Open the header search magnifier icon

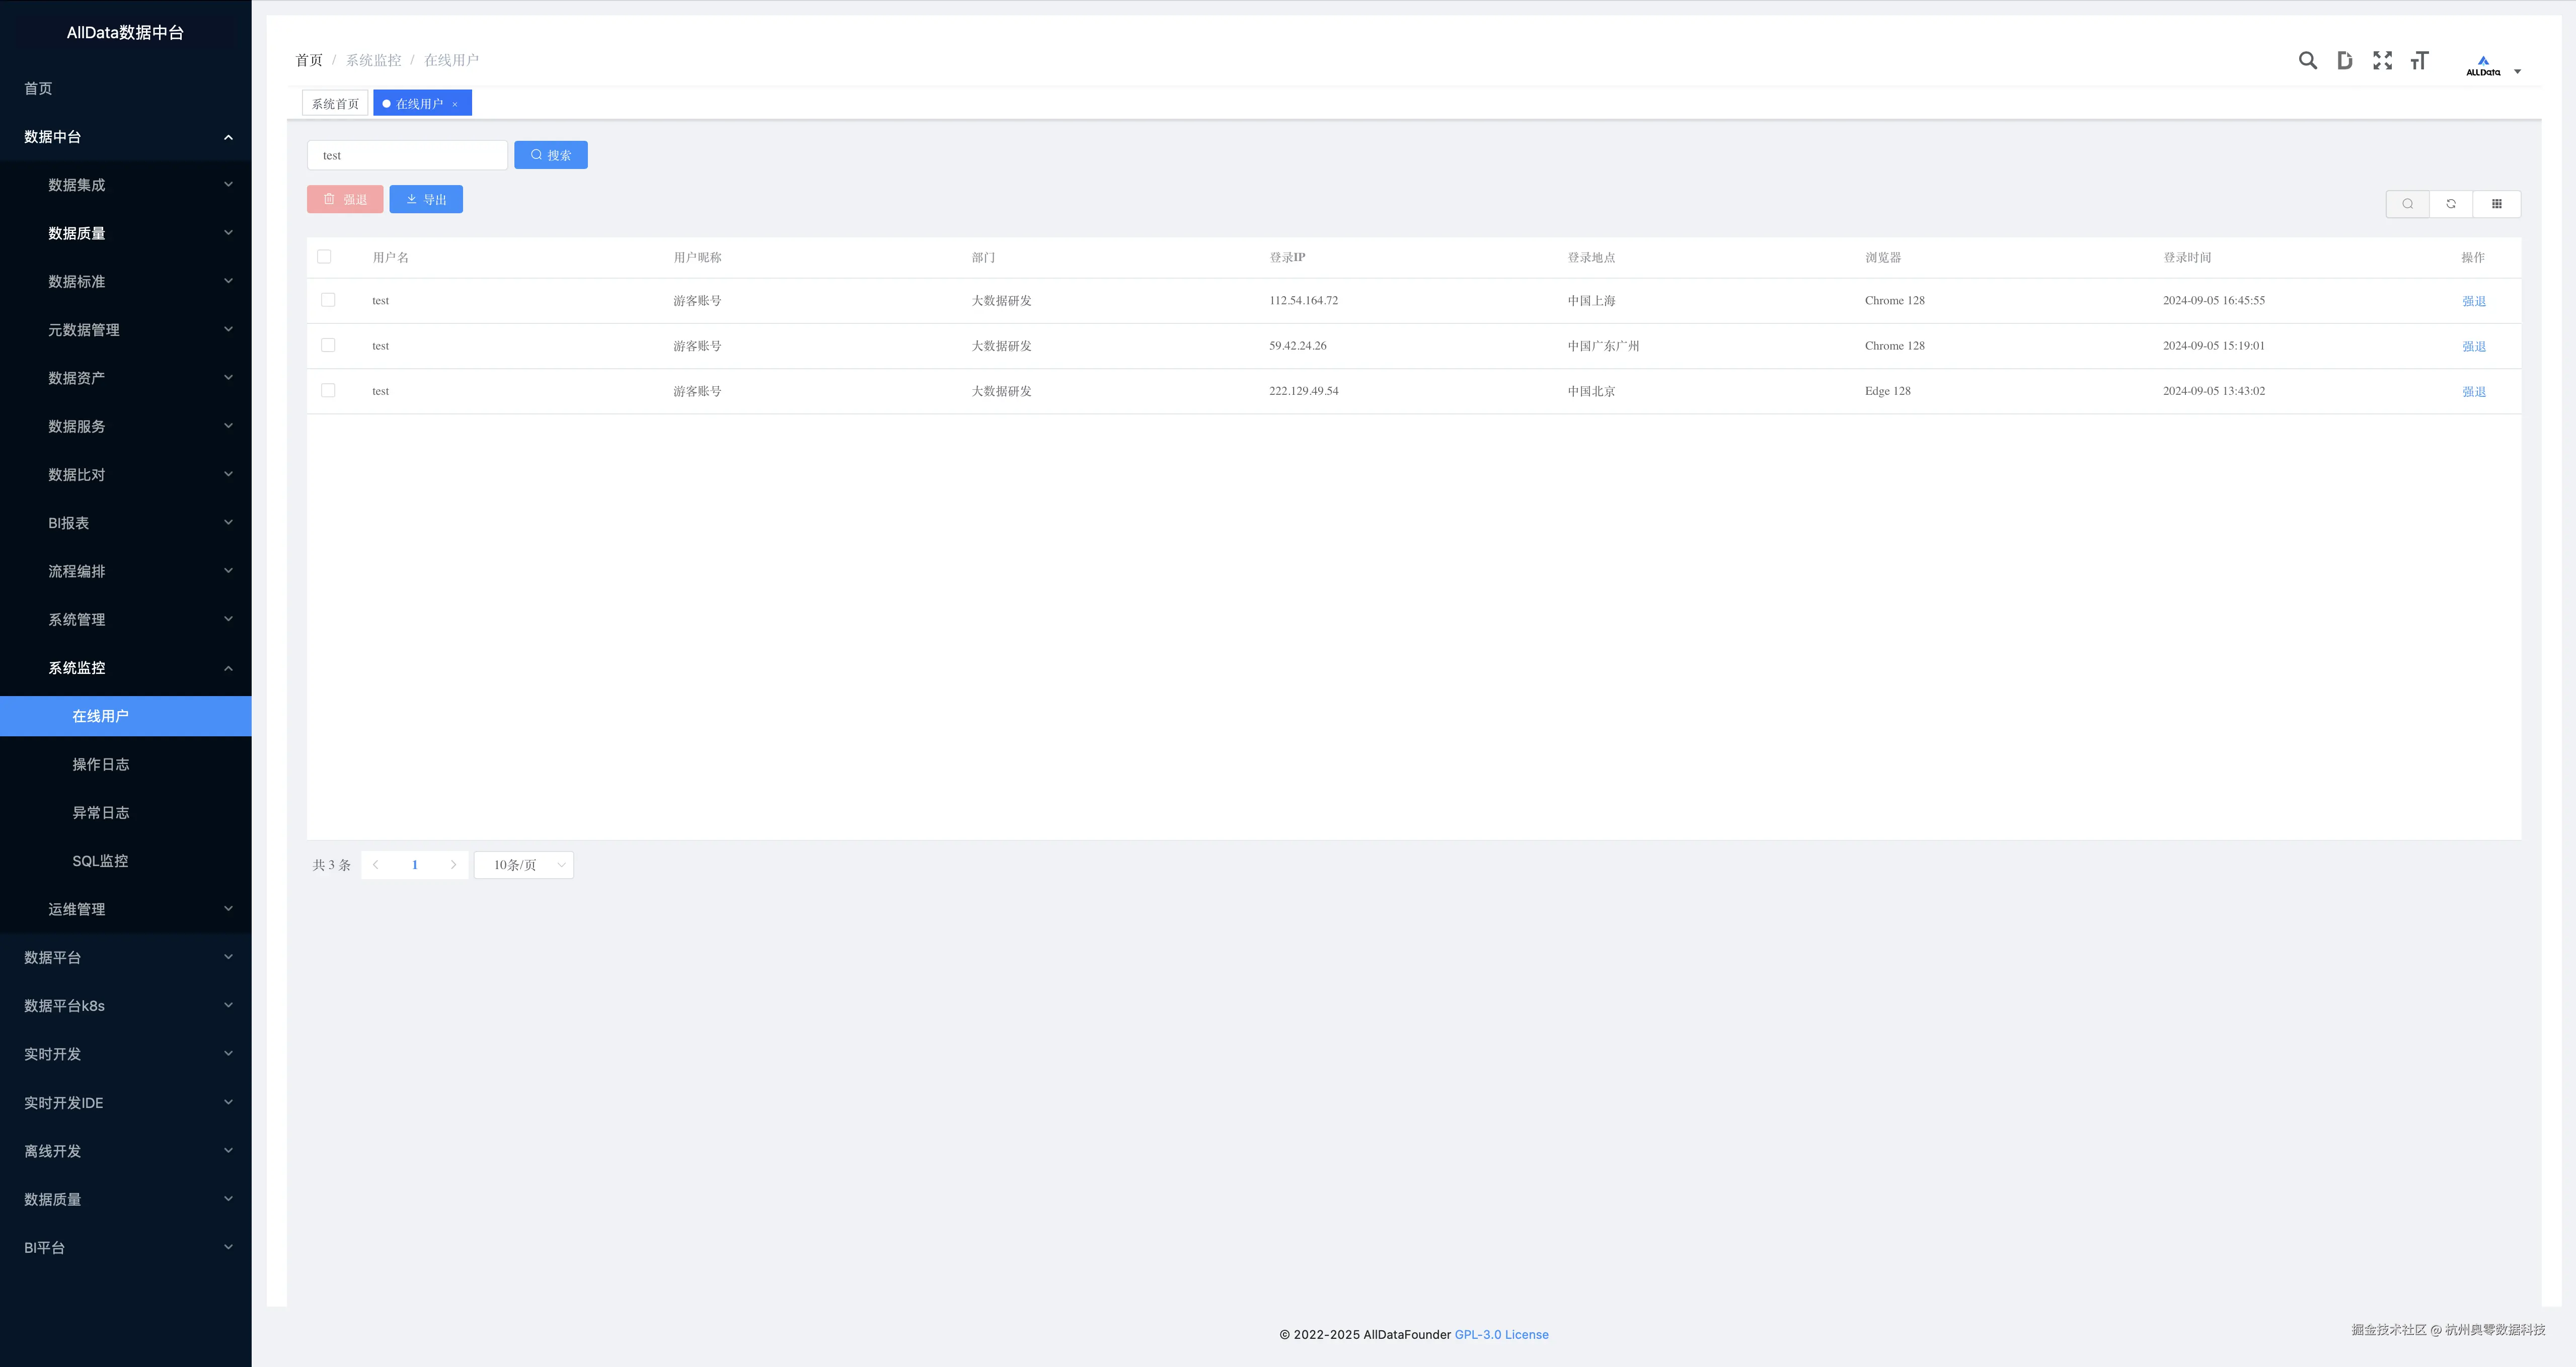click(2307, 61)
